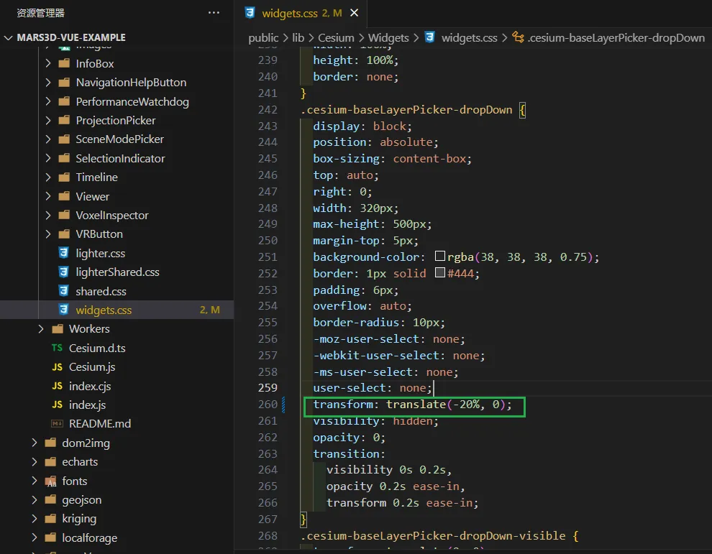This screenshot has height=554, width=712.
Task: Expand the VRButton folder chevron
Action: point(48,234)
